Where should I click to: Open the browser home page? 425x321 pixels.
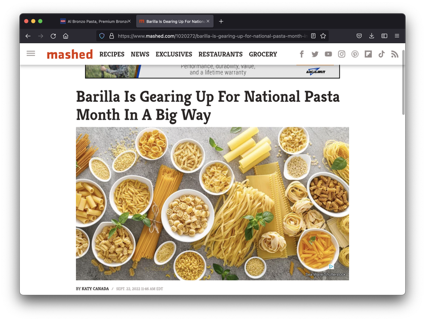pyautogui.click(x=66, y=36)
